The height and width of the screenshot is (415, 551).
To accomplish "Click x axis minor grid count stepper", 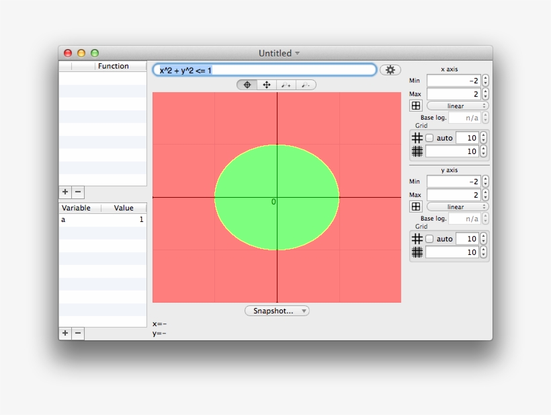I will (x=484, y=151).
